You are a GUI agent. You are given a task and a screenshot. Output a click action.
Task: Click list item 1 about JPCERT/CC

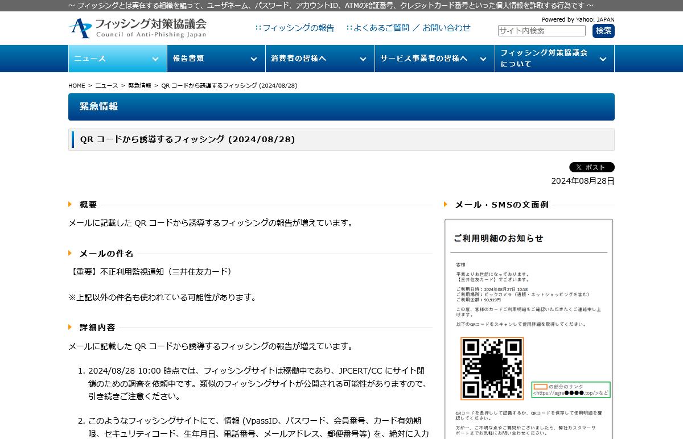click(257, 383)
